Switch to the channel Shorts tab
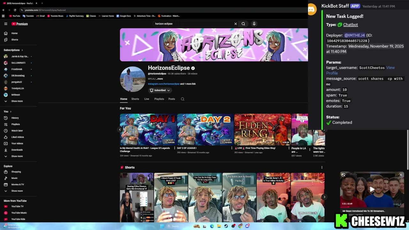409x230 pixels. tap(135, 99)
